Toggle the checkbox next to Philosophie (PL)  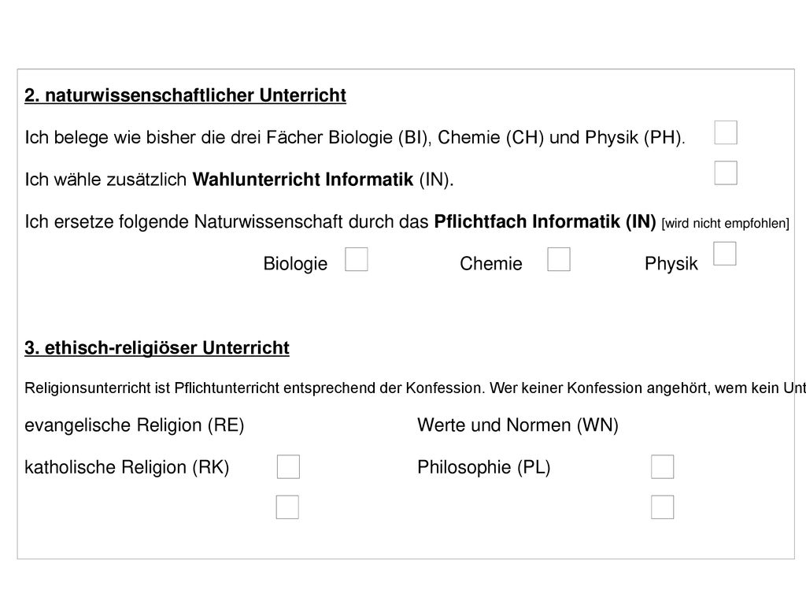663,466
